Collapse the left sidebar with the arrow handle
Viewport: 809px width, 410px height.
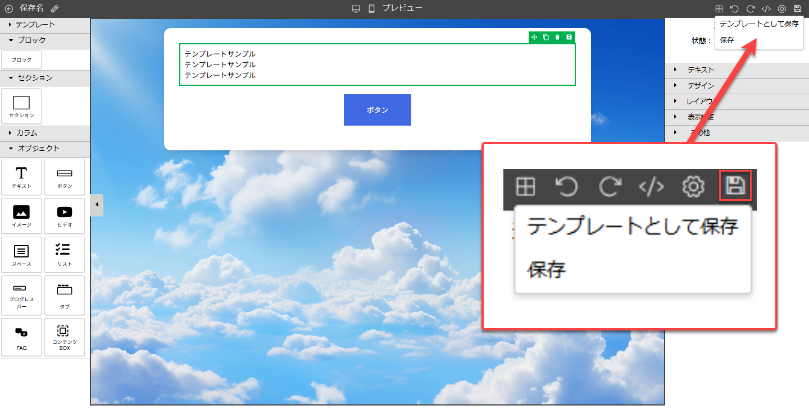[97, 205]
